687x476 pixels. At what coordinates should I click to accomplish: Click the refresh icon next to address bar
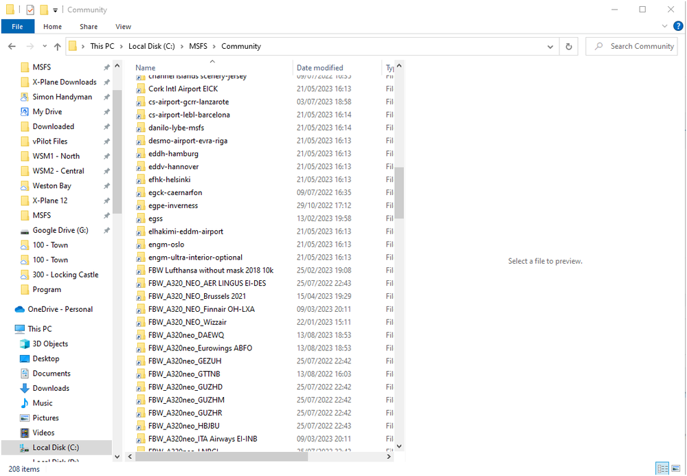tap(569, 46)
